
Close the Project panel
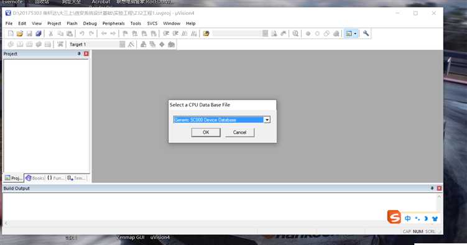(86, 53)
